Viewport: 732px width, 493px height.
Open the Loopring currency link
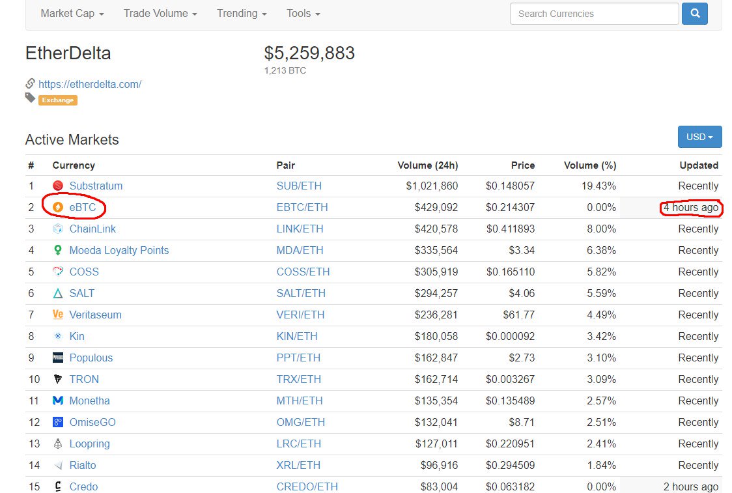point(90,444)
